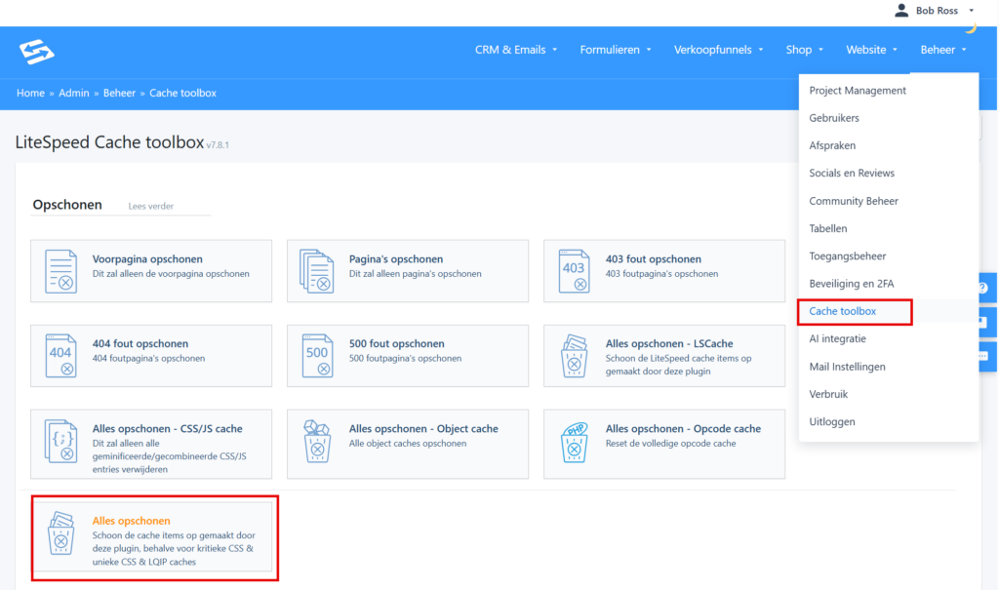Go to Beheer breadcrumb link
This screenshot has width=999, height=590.
119,93
